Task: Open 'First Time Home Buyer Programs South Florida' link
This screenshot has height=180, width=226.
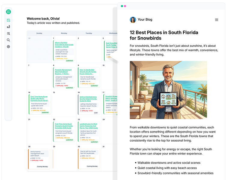Action: coord(64,126)
